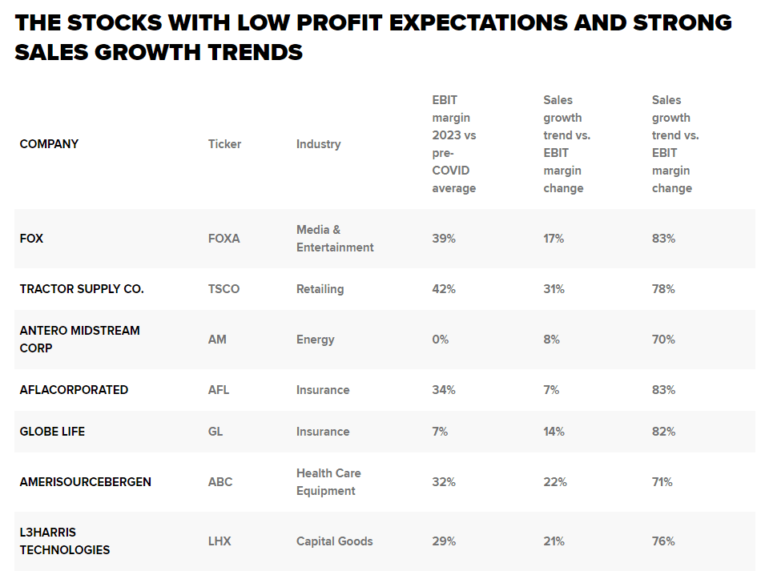The height and width of the screenshot is (571, 757).
Task: Click the GL ticker symbol
Action: click(215, 432)
